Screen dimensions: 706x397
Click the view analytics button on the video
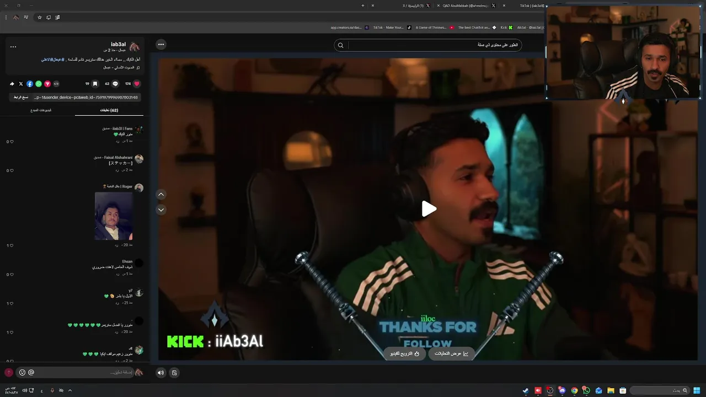click(x=452, y=353)
